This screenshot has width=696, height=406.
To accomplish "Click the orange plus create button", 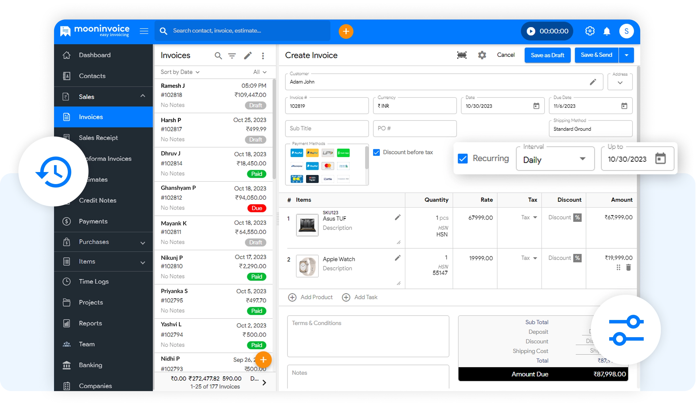I will (346, 31).
